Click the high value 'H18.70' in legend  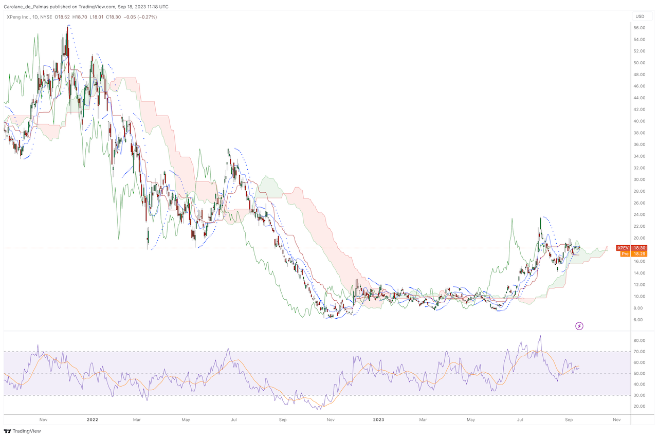79,17
